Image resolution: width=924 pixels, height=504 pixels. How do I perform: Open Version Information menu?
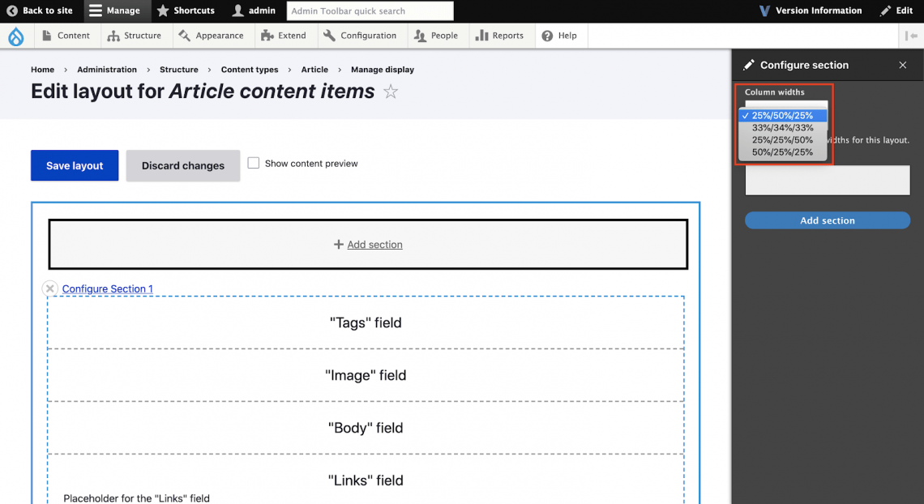pos(810,11)
